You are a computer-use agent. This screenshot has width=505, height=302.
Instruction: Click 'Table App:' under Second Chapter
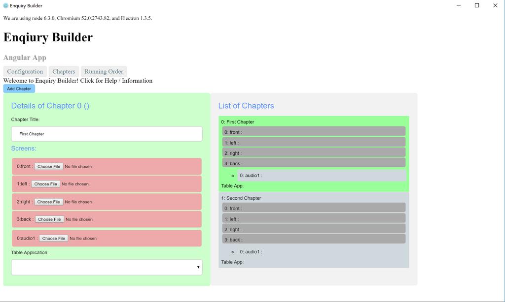(x=232, y=262)
